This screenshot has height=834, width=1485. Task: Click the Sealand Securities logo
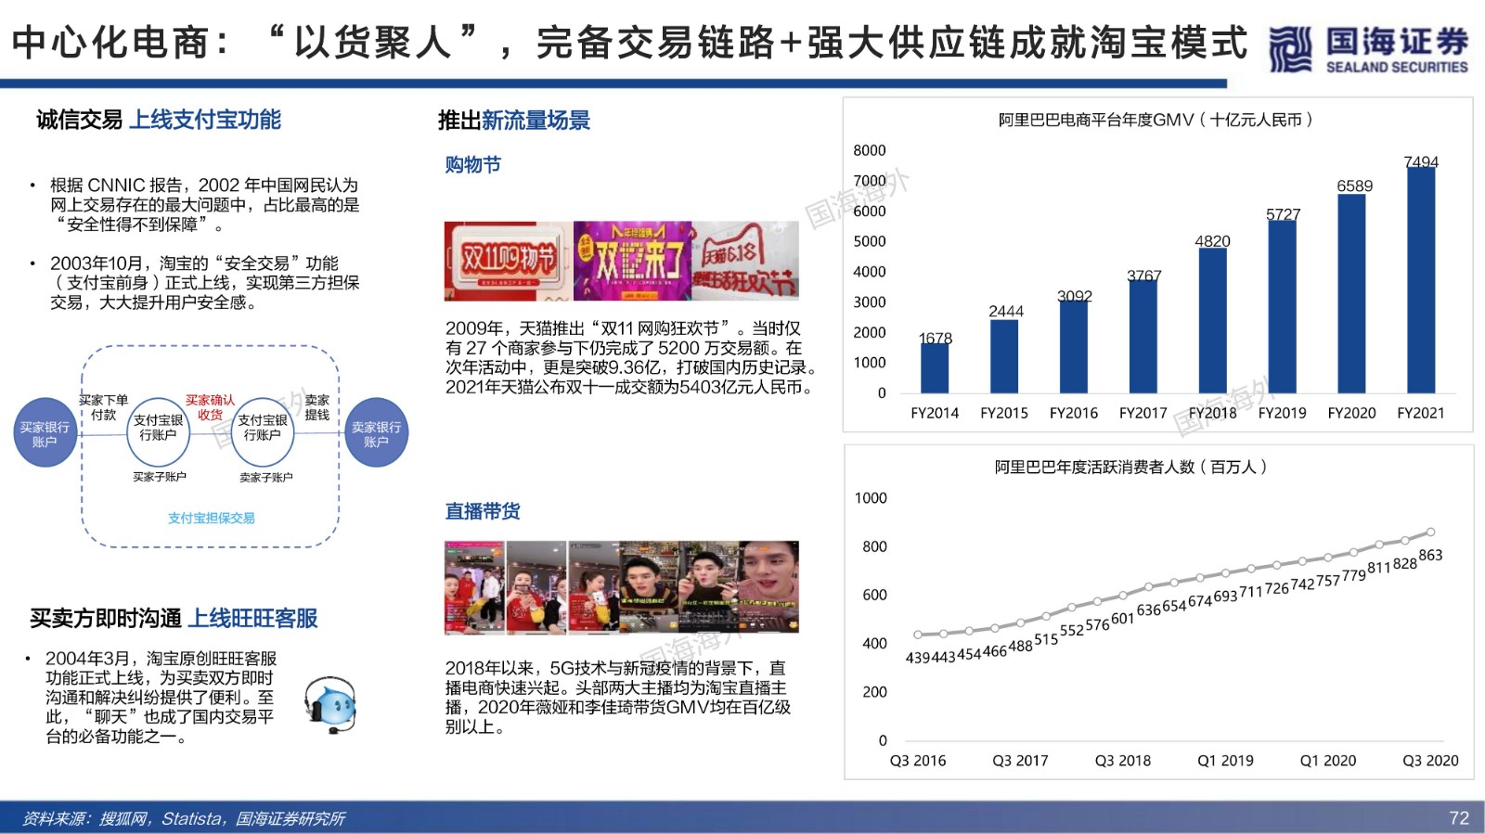1368,50
